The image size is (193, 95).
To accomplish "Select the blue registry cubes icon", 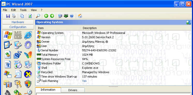I will 18,55.
